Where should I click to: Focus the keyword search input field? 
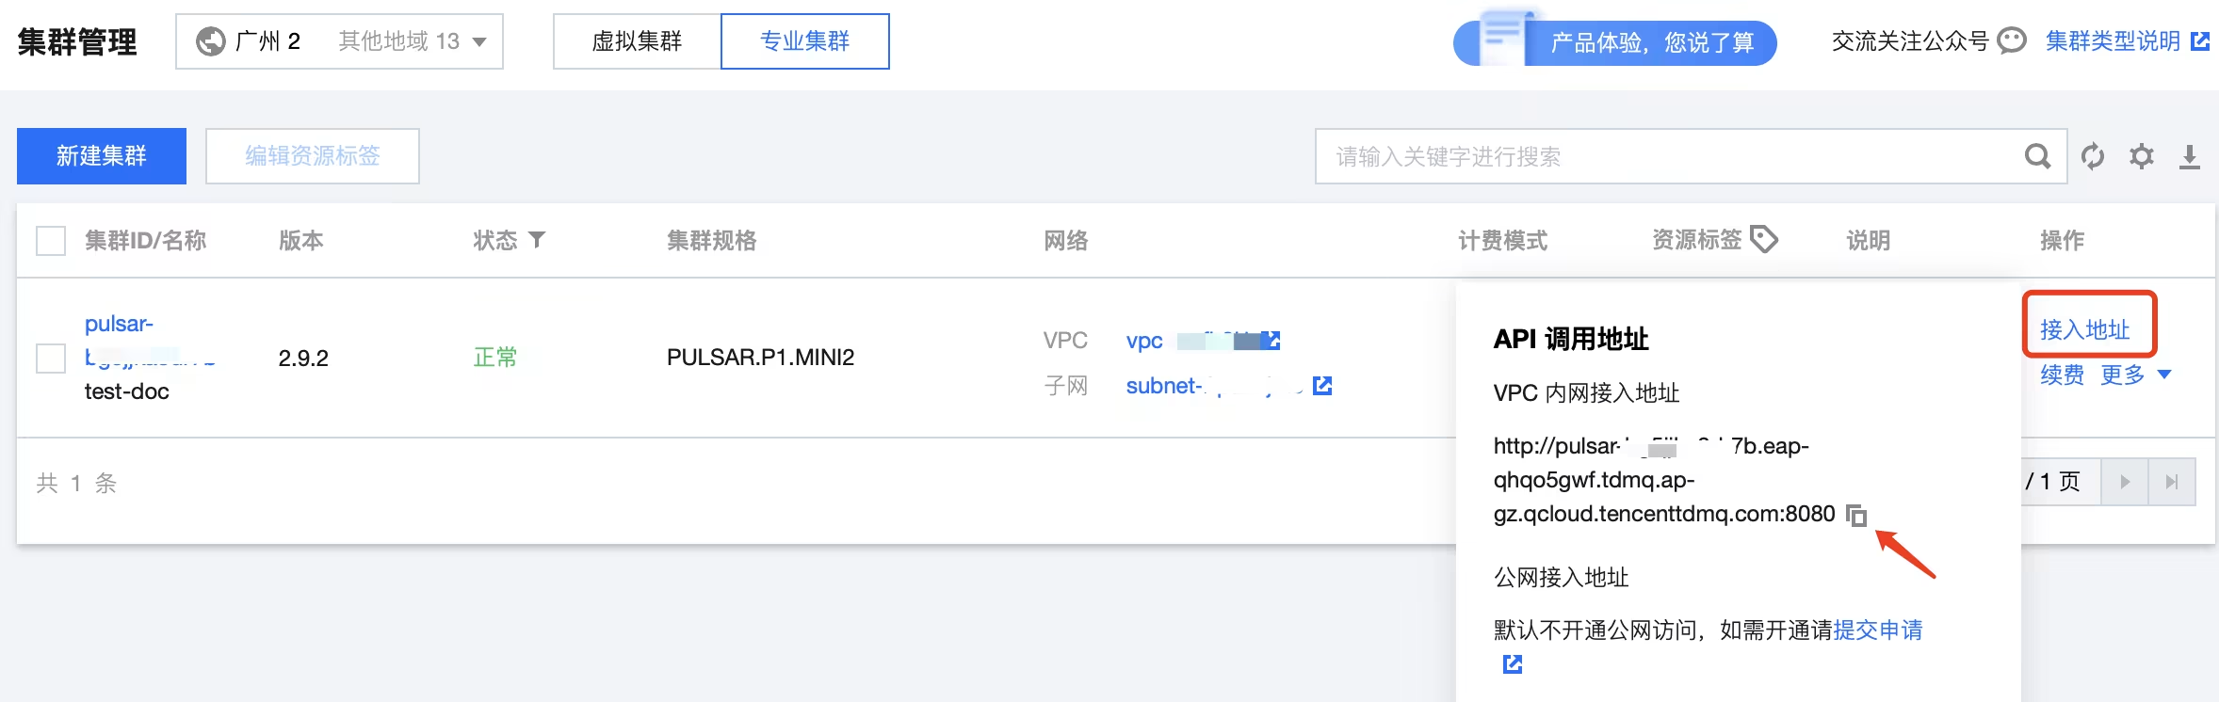1667,156
